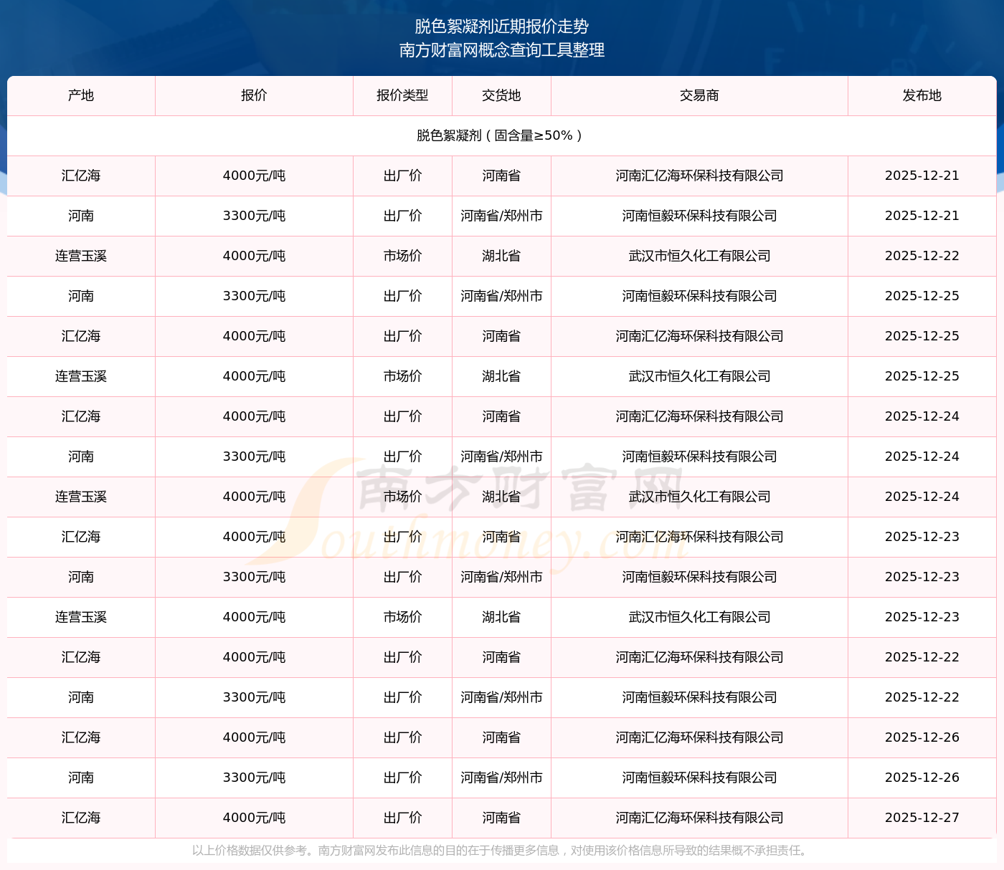Click the date 2025-12-23 in the 河南汇亿海环保科技有限公司 row
Viewport: 1004px width, 870px height.
point(922,537)
